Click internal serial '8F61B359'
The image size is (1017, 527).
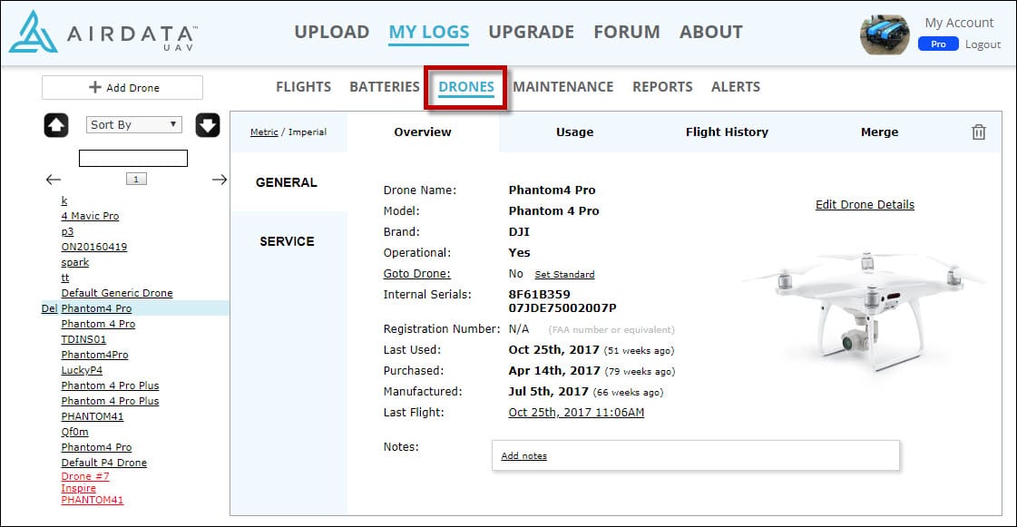(540, 294)
